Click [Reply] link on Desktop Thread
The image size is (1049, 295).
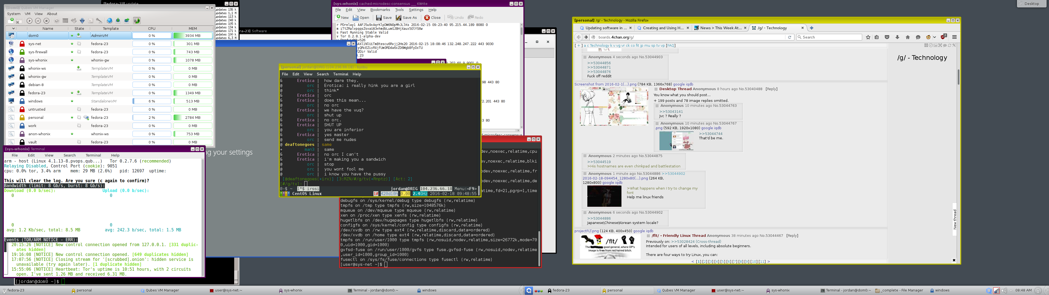click(771, 89)
